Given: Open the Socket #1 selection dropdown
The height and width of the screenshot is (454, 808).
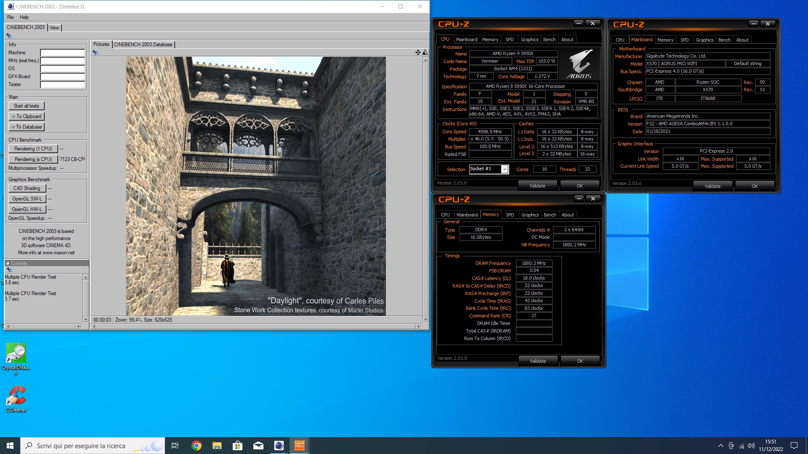Looking at the screenshot, I should 504,169.
